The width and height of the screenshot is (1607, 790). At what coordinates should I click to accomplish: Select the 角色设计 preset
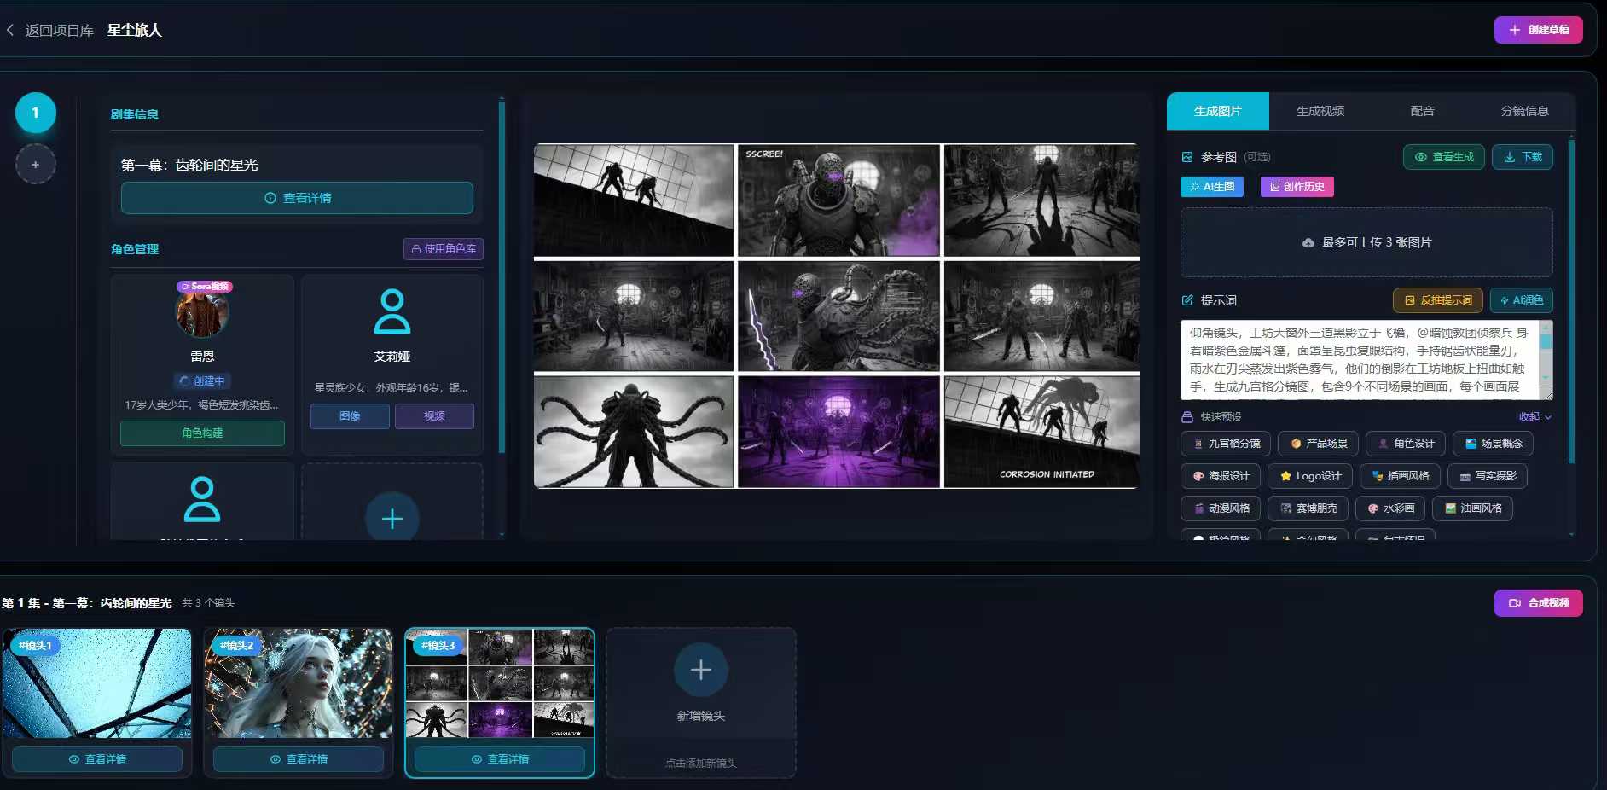pos(1406,444)
